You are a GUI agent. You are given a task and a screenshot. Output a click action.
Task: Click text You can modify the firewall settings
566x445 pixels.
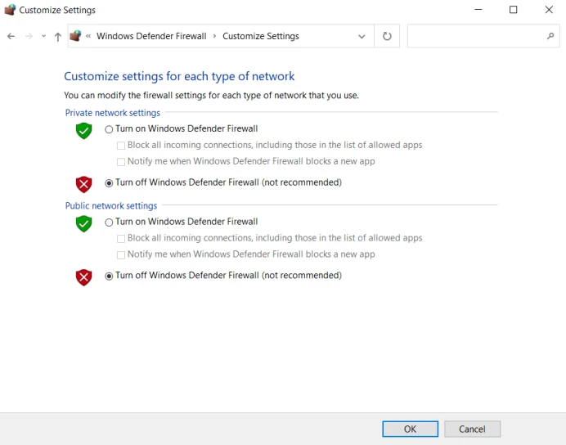pyautogui.click(x=211, y=95)
